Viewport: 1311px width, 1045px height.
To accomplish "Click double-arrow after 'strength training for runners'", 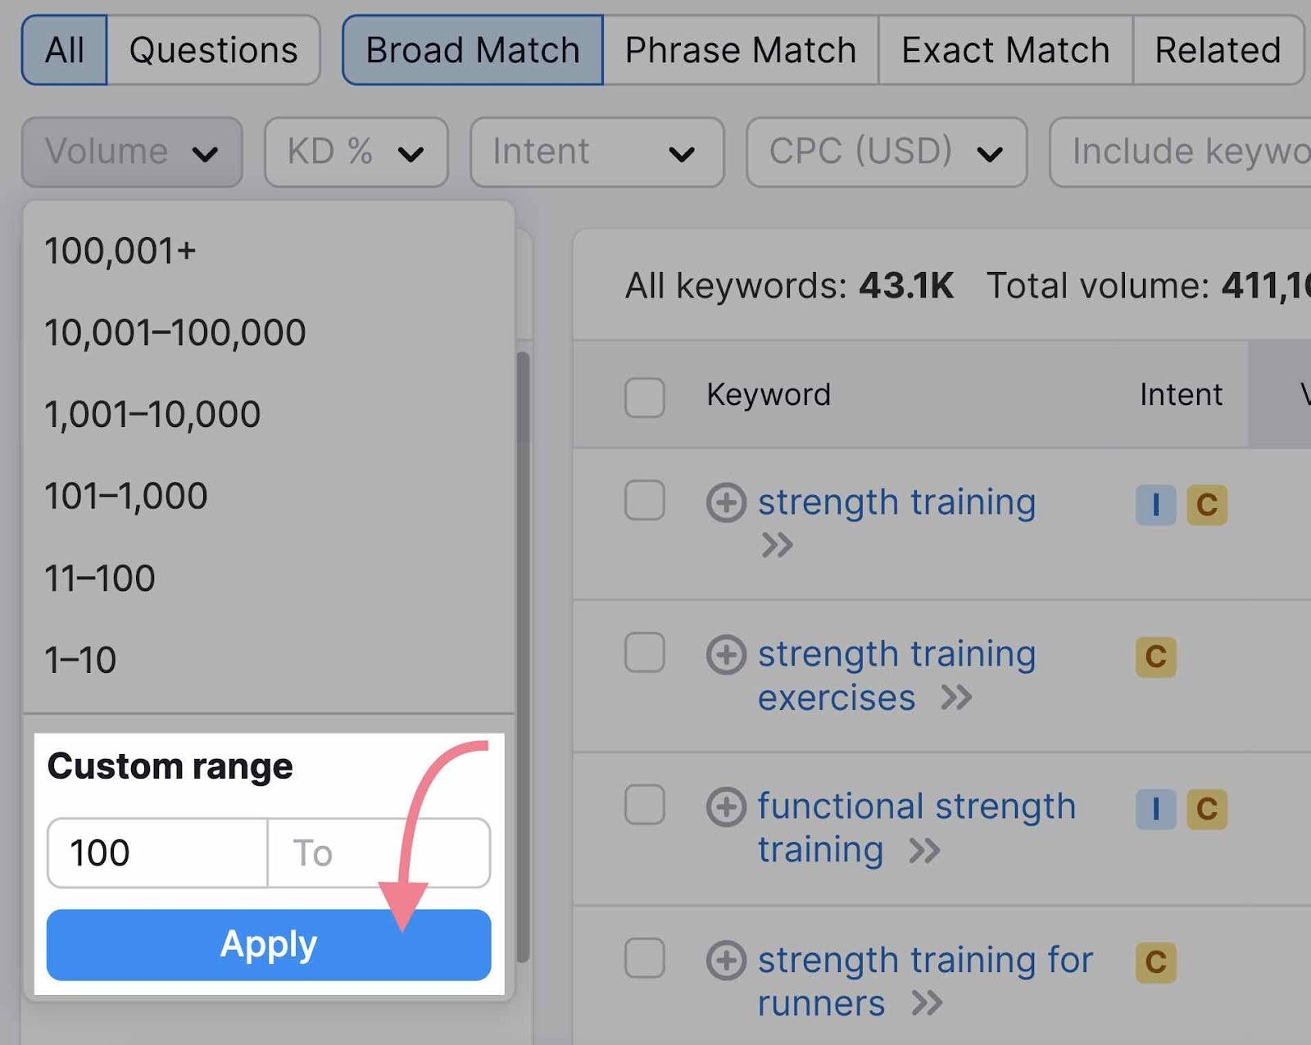I will coord(927,1003).
